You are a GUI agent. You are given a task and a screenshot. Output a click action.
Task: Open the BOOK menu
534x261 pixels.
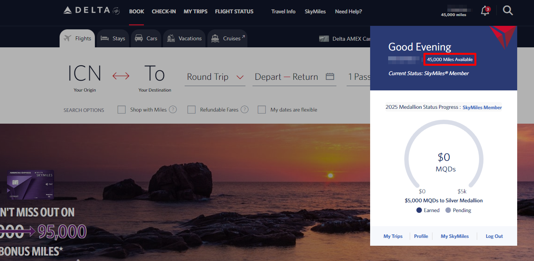136,11
